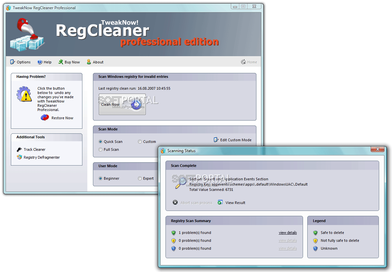Click the warning gear icon in Having Problem
392x272 pixels.
[x=24, y=94]
